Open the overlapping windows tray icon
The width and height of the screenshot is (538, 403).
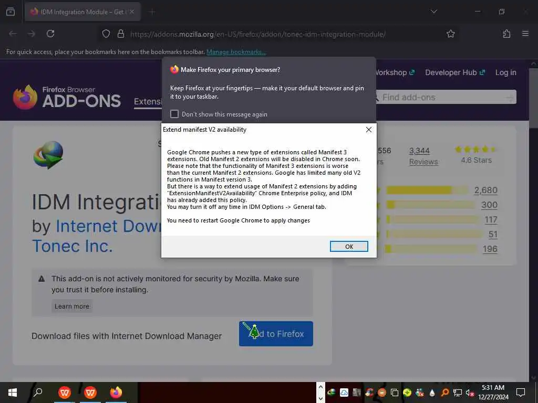click(x=394, y=393)
